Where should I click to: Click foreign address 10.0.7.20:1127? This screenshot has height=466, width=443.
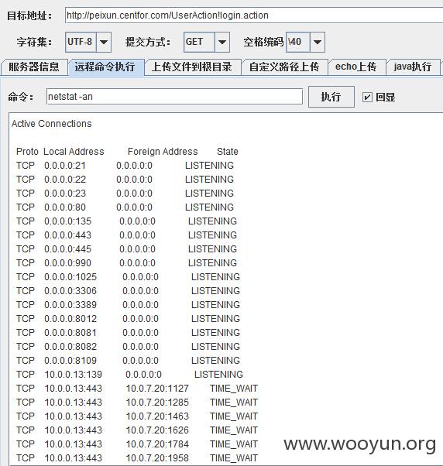[157, 389]
